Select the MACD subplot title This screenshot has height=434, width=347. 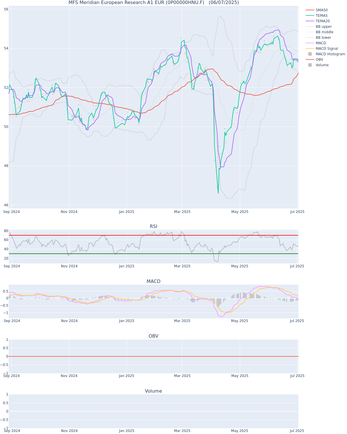click(154, 282)
